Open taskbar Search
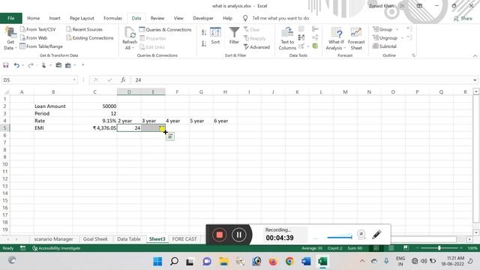 pos(174,262)
